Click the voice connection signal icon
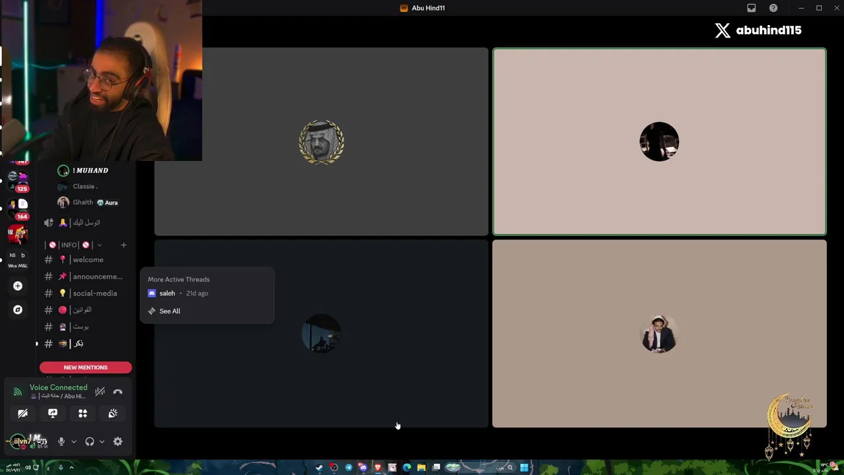 pyautogui.click(x=18, y=392)
